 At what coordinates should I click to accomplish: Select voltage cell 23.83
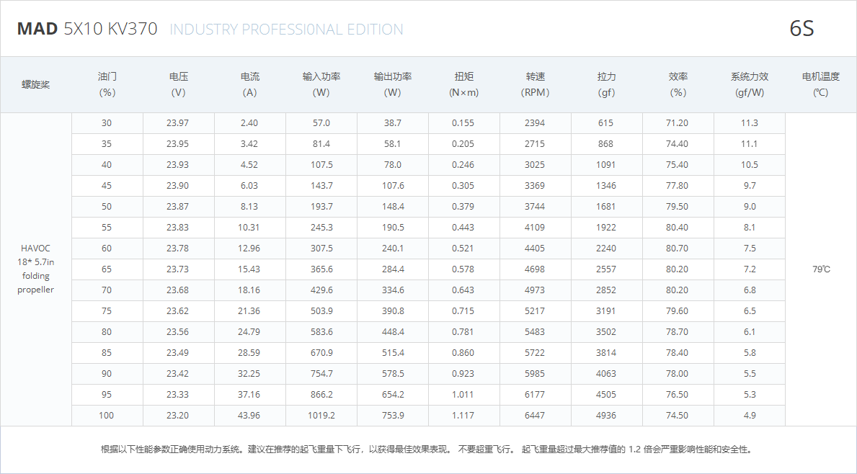(x=177, y=227)
